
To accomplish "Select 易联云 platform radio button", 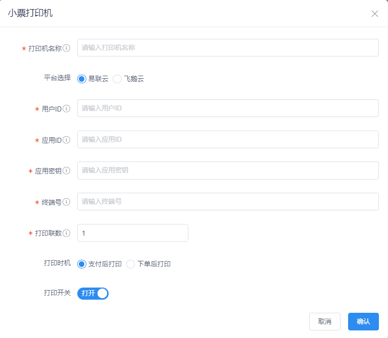I will click(82, 79).
